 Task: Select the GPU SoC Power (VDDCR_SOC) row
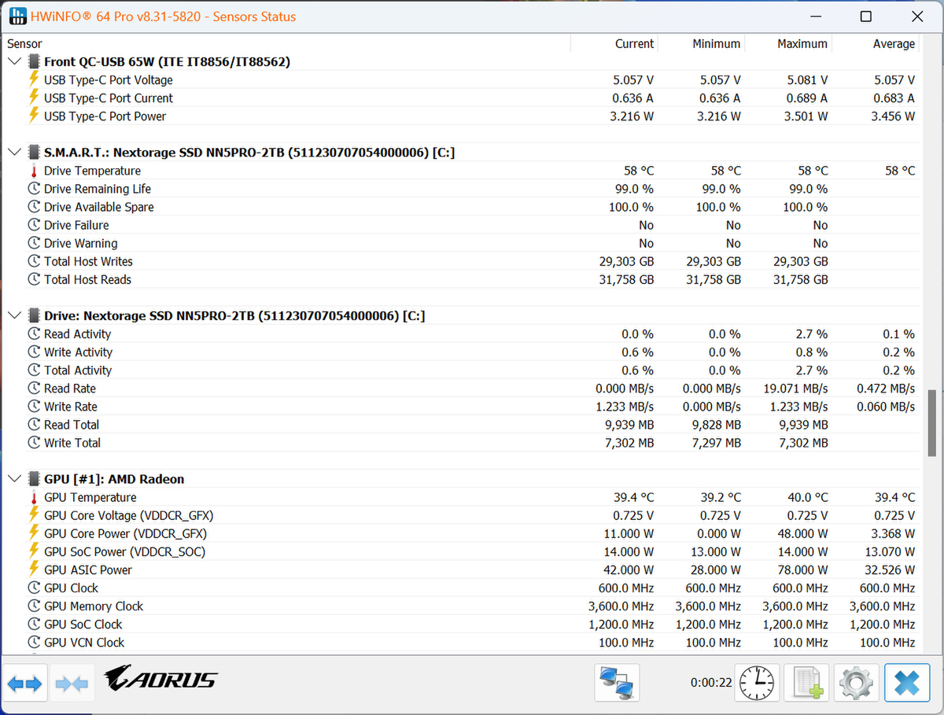pos(463,551)
